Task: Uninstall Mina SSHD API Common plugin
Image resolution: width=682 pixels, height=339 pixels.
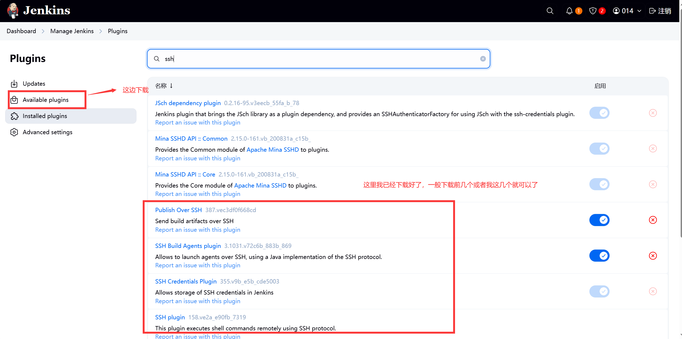Action: click(653, 149)
